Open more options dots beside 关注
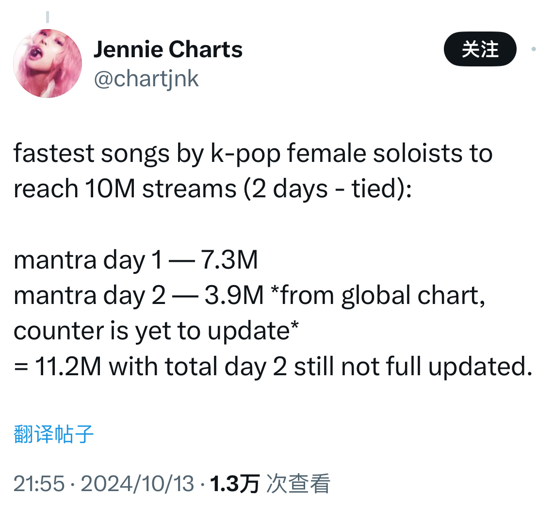This screenshot has width=537, height=510. (534, 49)
